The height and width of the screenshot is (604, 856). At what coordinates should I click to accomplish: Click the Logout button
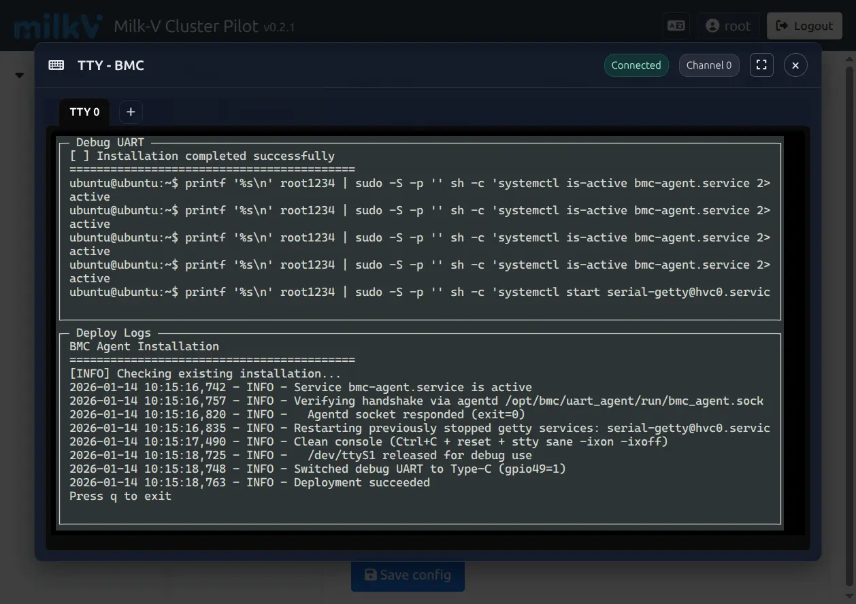point(804,26)
